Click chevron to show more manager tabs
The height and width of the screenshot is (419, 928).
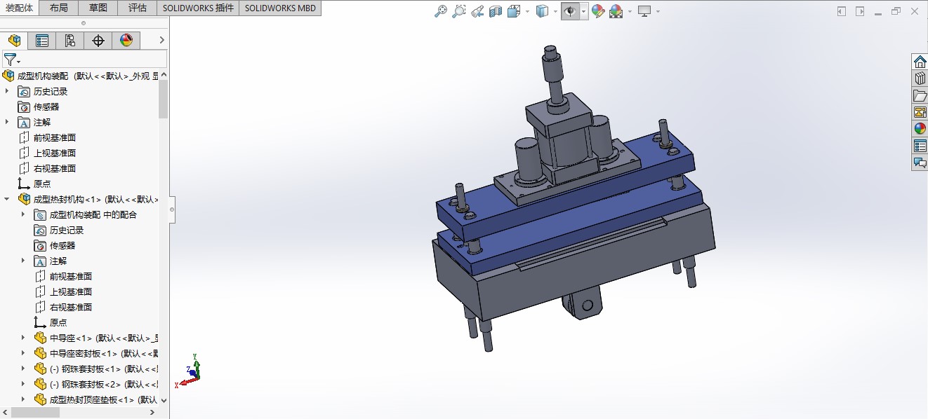click(x=162, y=41)
